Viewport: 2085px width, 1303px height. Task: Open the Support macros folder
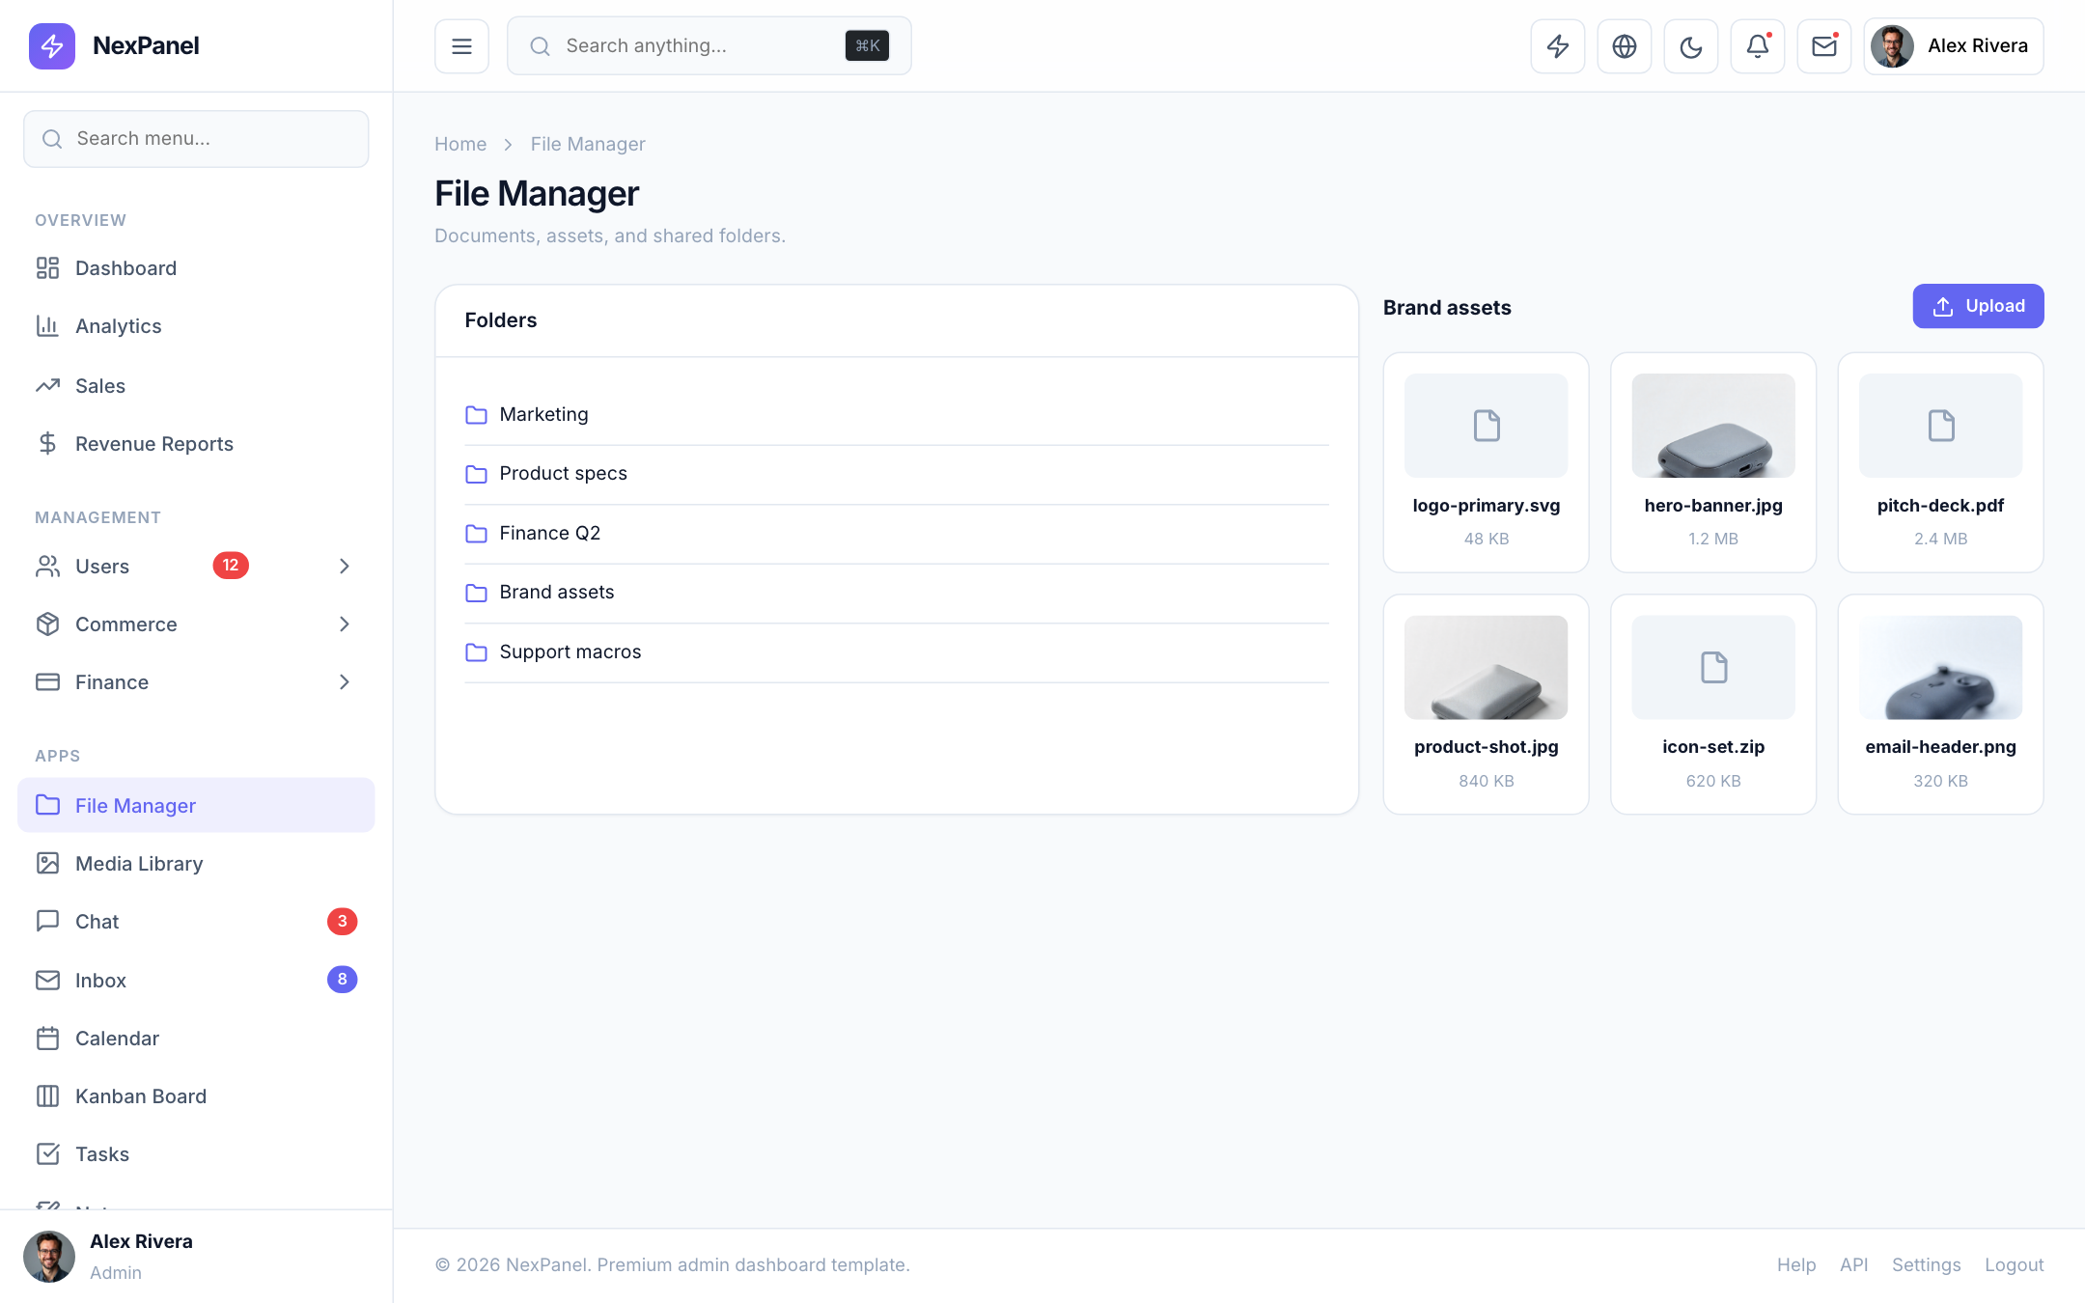point(897,652)
